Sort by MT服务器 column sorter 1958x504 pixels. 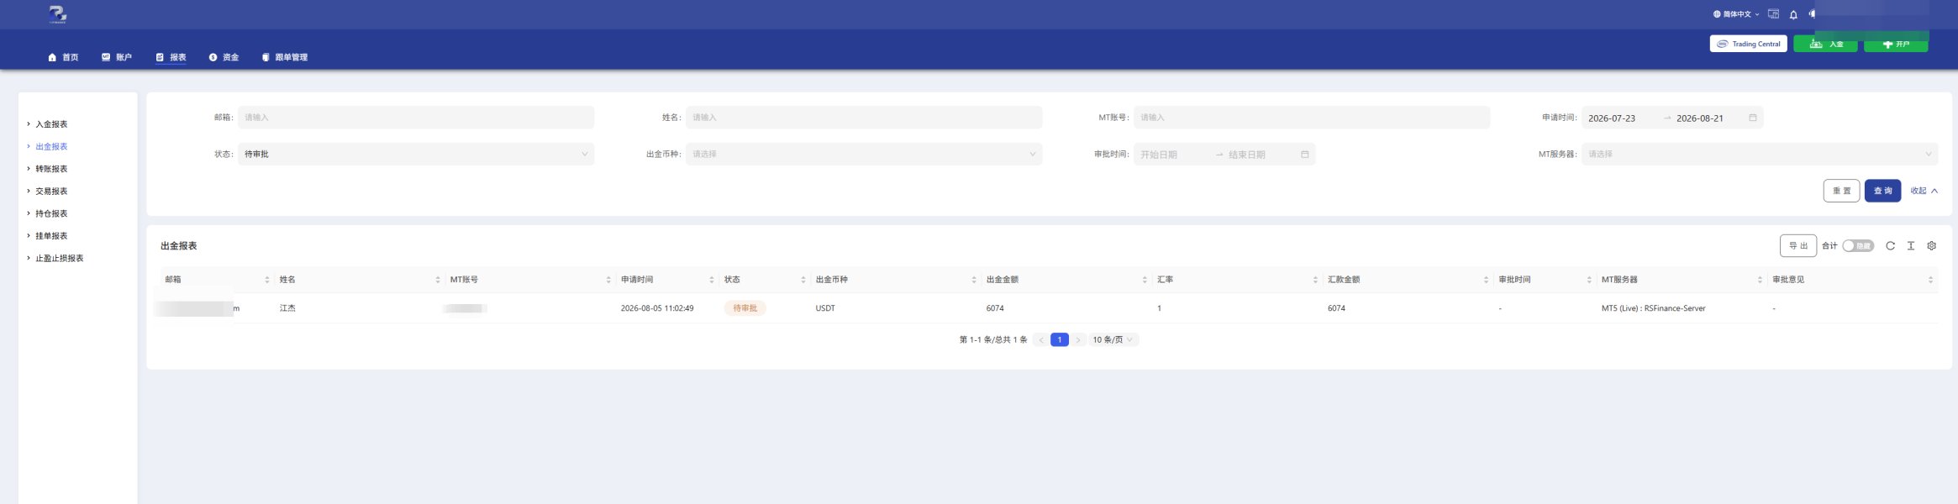(1760, 280)
